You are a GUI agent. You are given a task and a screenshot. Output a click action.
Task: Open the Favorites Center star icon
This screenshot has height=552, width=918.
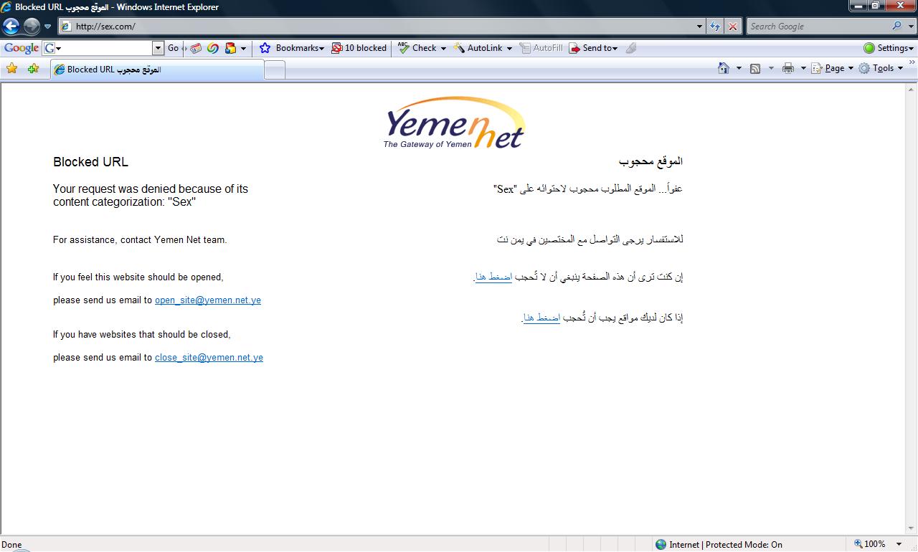pos(11,69)
